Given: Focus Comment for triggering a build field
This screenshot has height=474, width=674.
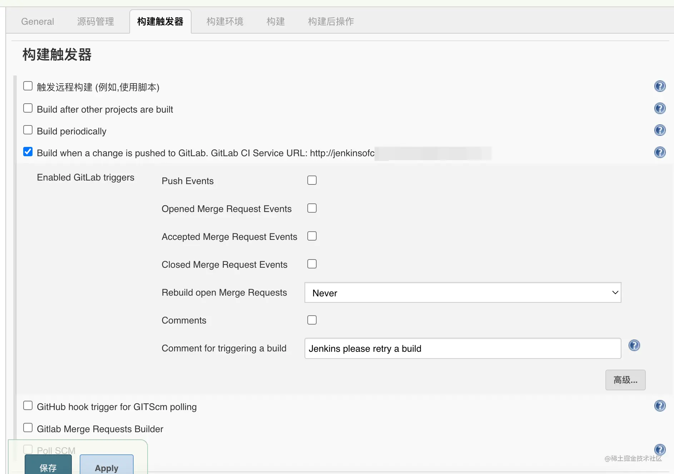Looking at the screenshot, I should pos(463,349).
